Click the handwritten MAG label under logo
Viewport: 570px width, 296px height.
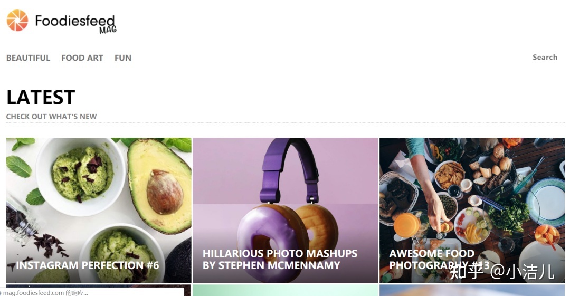coord(108,30)
